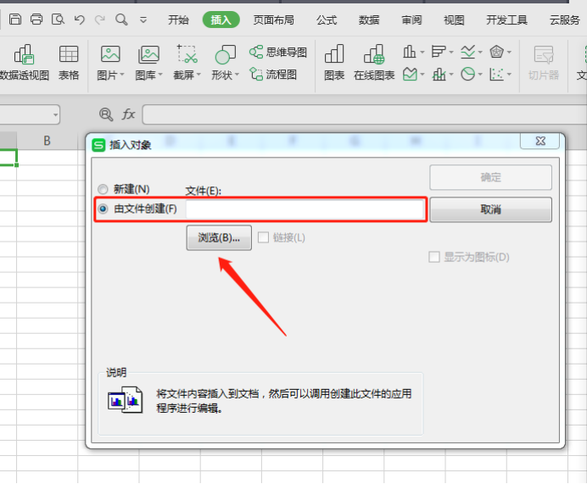Insert a scatter chart from ribbon
The image size is (587, 484).
(496, 74)
